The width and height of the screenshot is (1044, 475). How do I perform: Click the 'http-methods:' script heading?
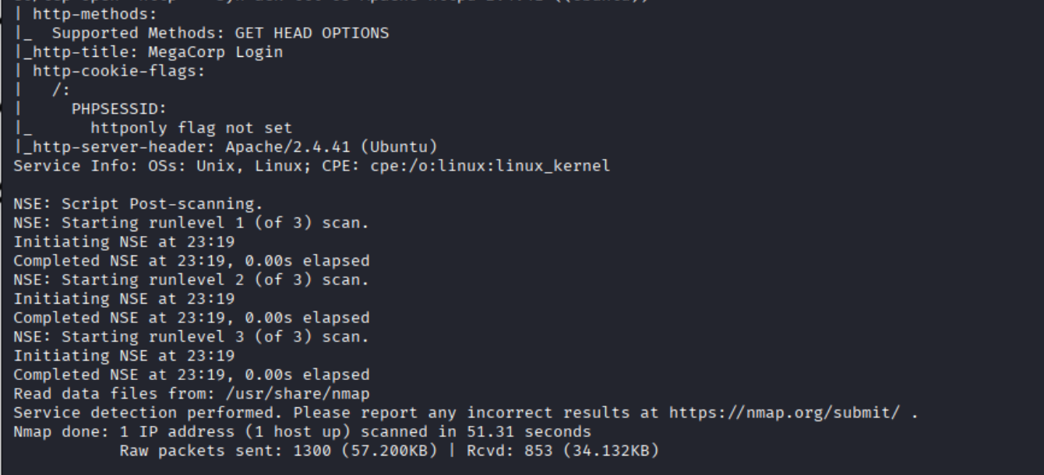tap(95, 14)
